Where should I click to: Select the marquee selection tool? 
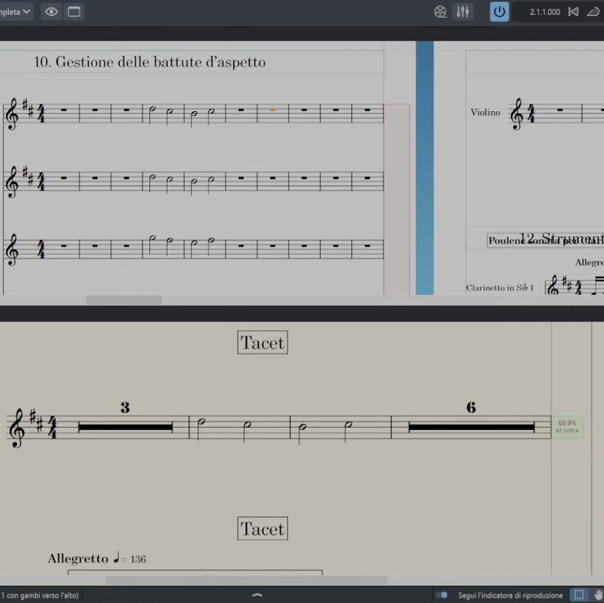[579, 595]
